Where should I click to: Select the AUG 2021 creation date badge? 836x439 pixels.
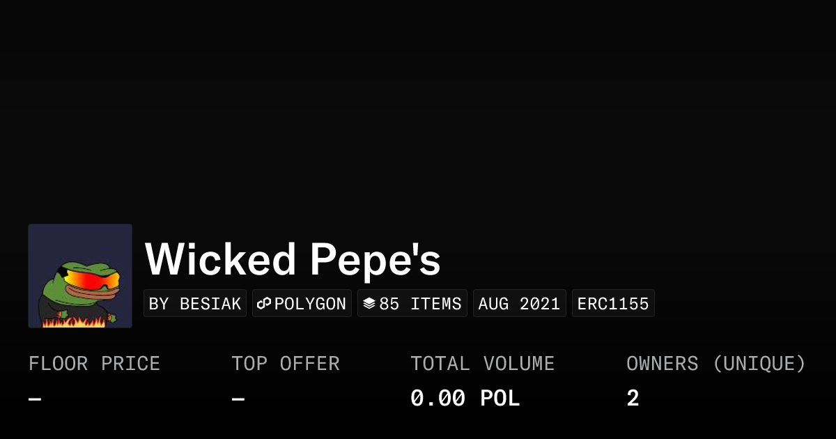(x=519, y=304)
